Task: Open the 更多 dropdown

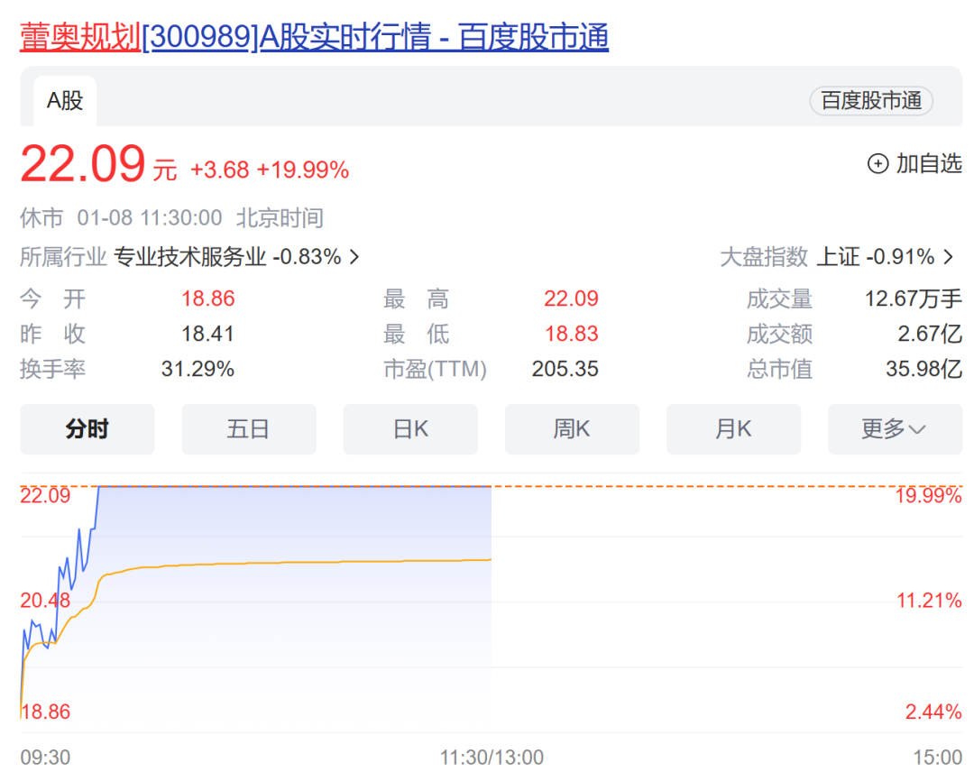Action: pos(896,429)
